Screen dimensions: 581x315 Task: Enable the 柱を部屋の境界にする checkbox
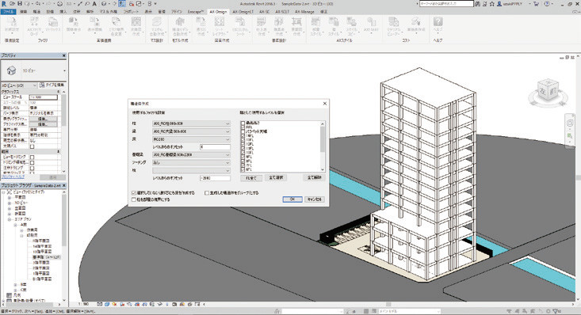click(x=134, y=199)
